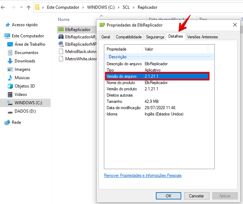Click the Rede network icon
243x204 pixels.
pos(7,122)
